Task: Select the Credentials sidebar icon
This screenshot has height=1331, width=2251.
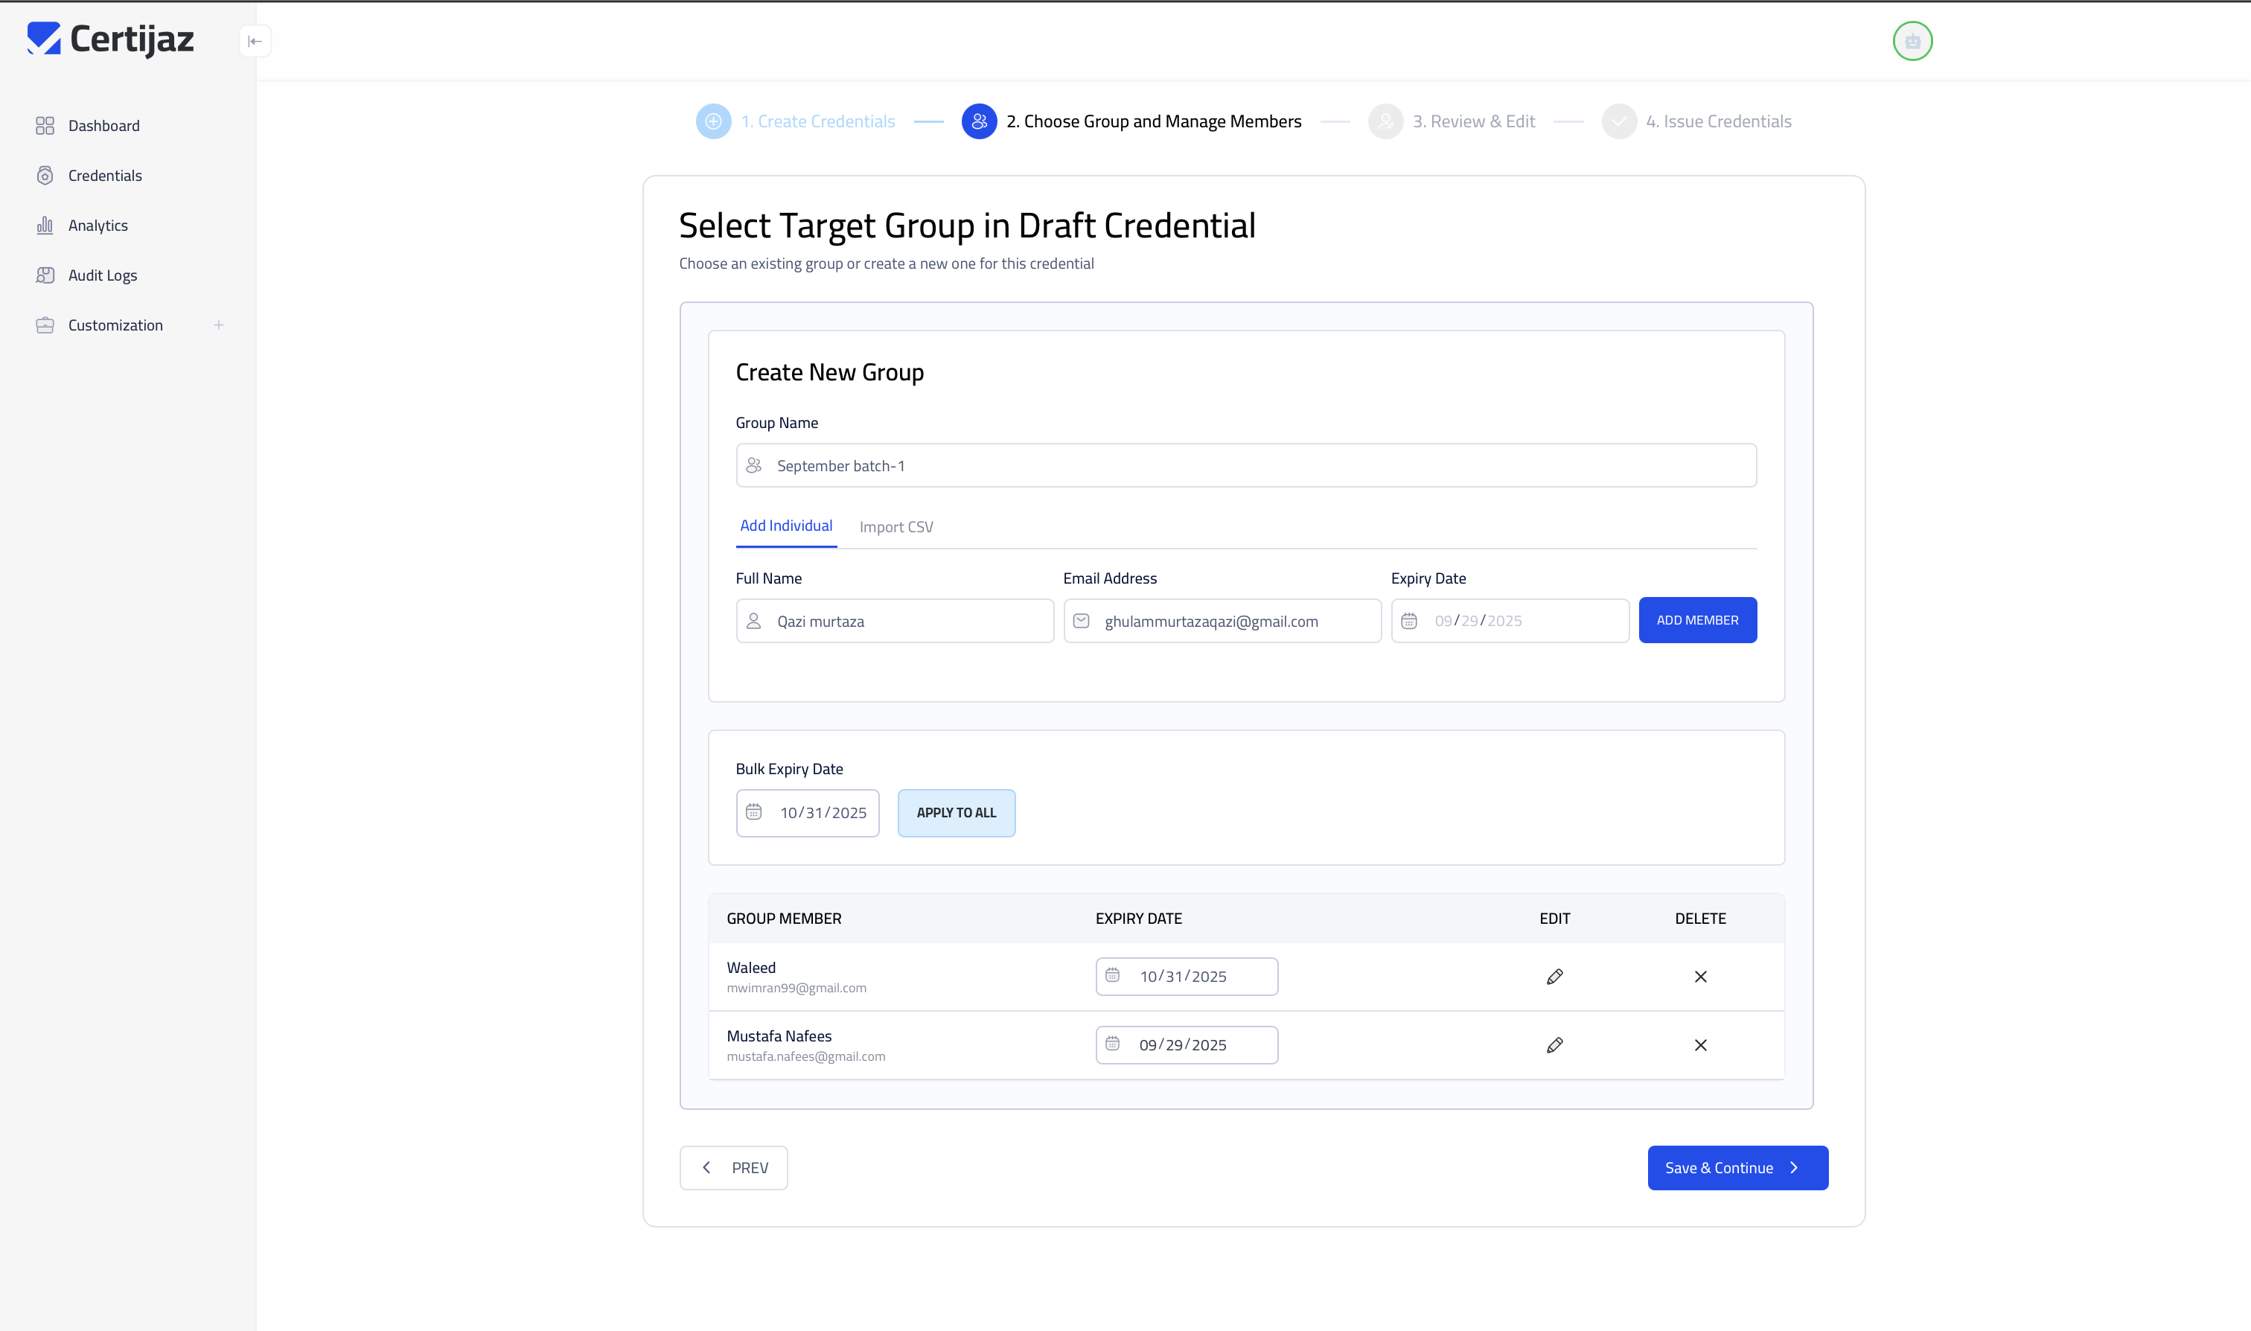Action: [x=45, y=175]
